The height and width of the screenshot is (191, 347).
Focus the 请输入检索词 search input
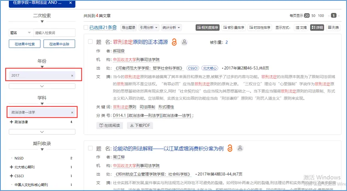click(54, 33)
